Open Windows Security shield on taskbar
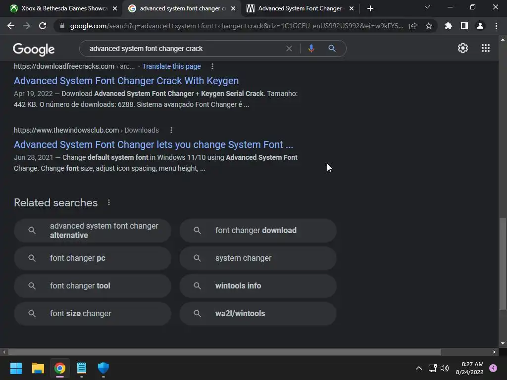Screen dimensions: 507x380 103,368
